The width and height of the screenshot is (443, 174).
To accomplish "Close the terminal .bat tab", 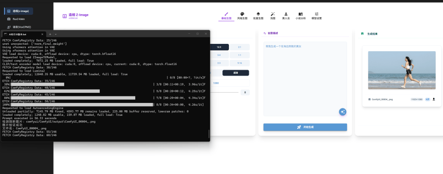I will pyautogui.click(x=42, y=34).
